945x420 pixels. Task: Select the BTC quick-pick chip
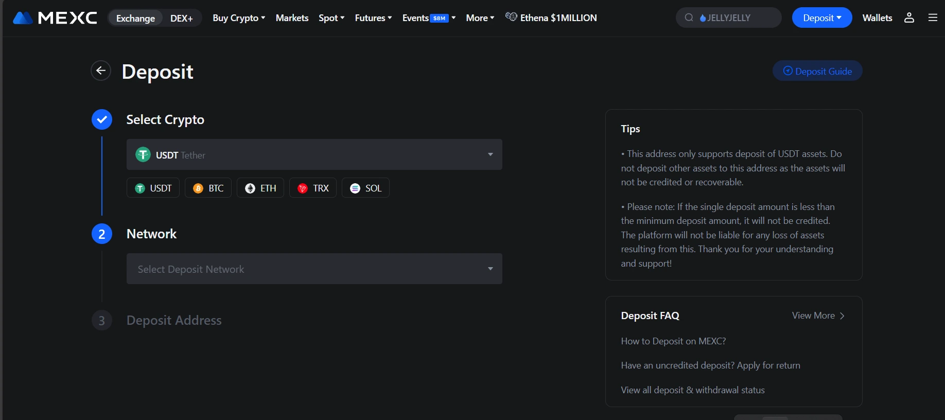click(208, 188)
